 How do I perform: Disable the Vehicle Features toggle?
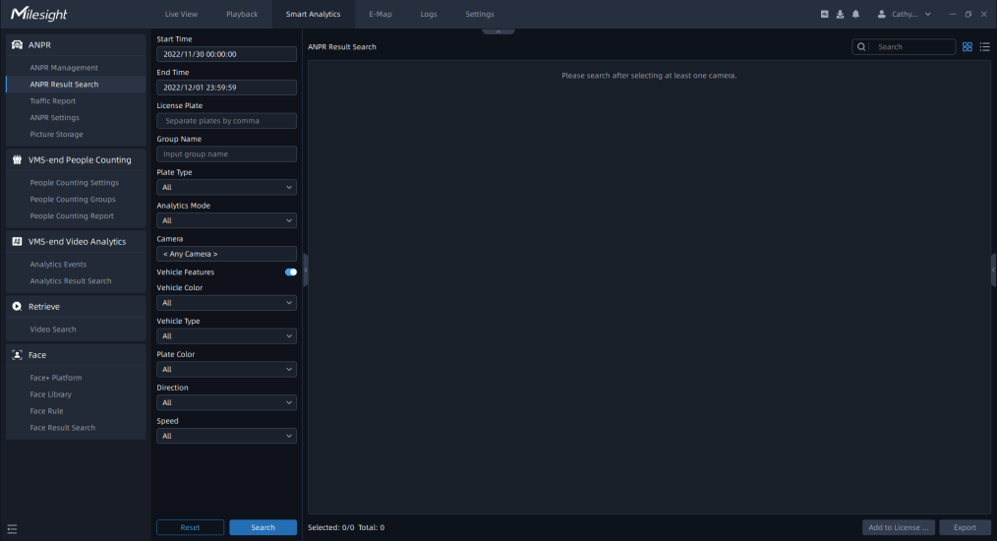(291, 272)
